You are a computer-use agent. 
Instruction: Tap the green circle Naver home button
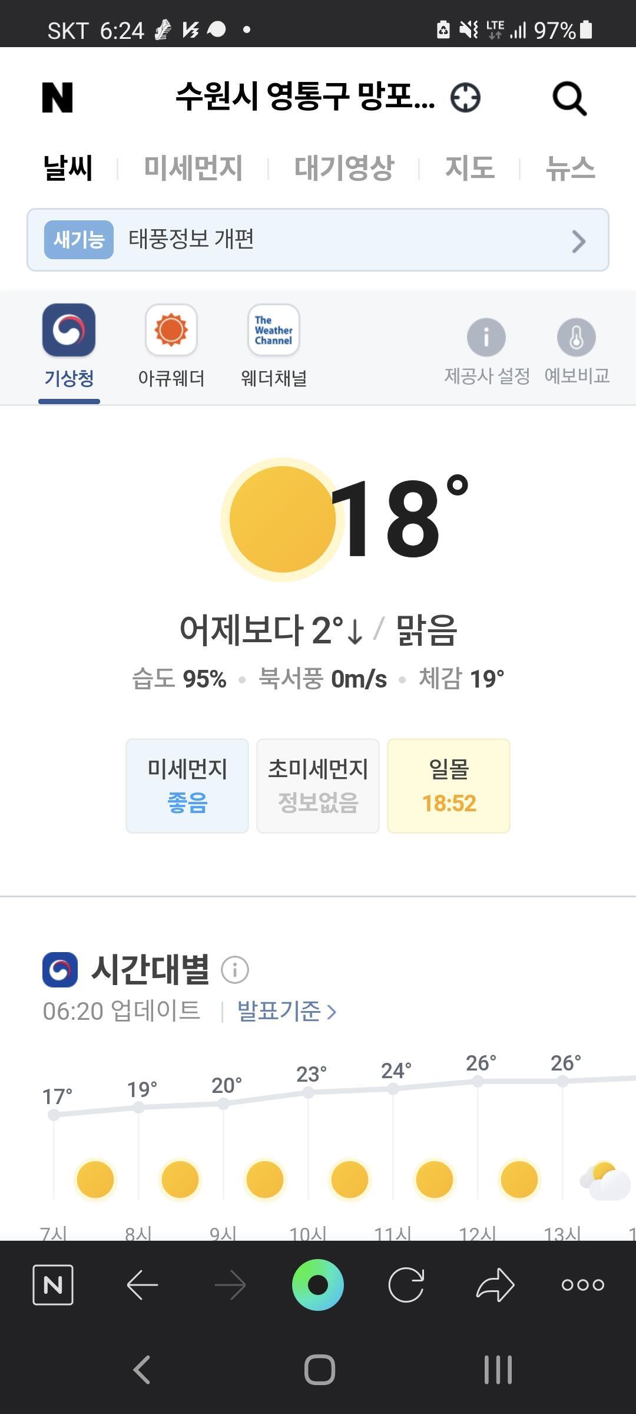[x=318, y=1284]
